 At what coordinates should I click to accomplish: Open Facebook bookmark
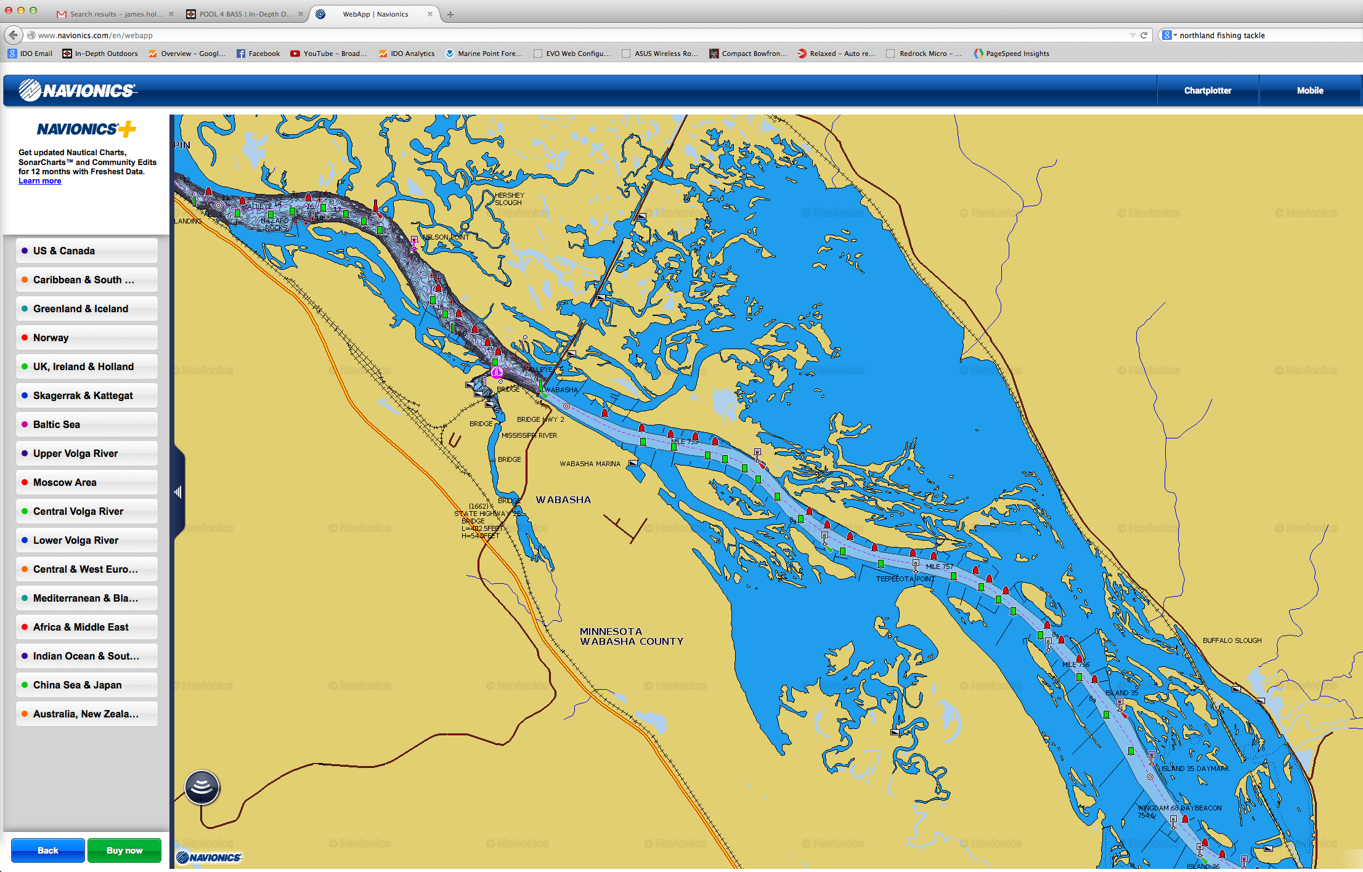click(x=258, y=54)
